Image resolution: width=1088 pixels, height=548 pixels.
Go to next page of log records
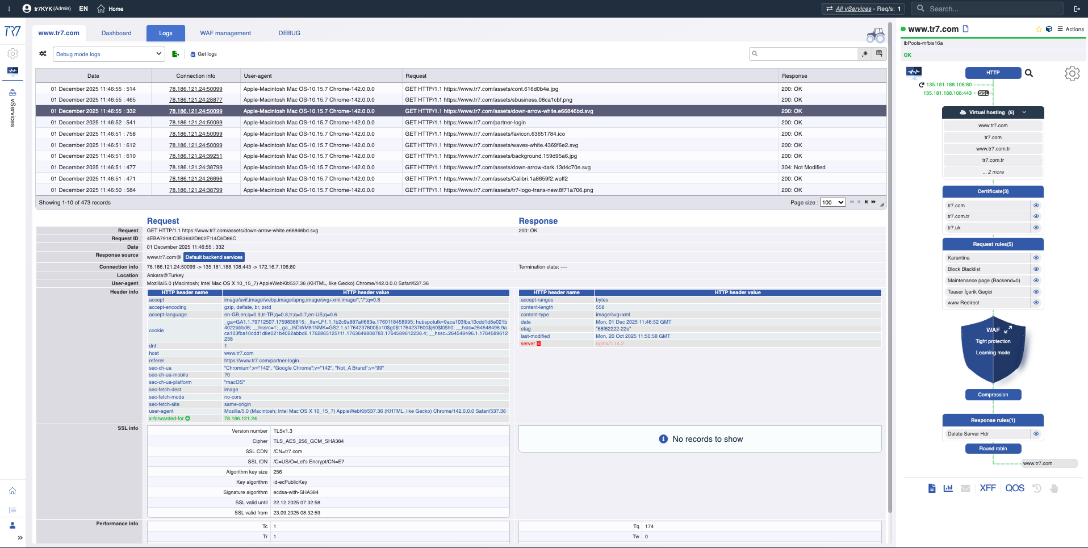(x=866, y=202)
